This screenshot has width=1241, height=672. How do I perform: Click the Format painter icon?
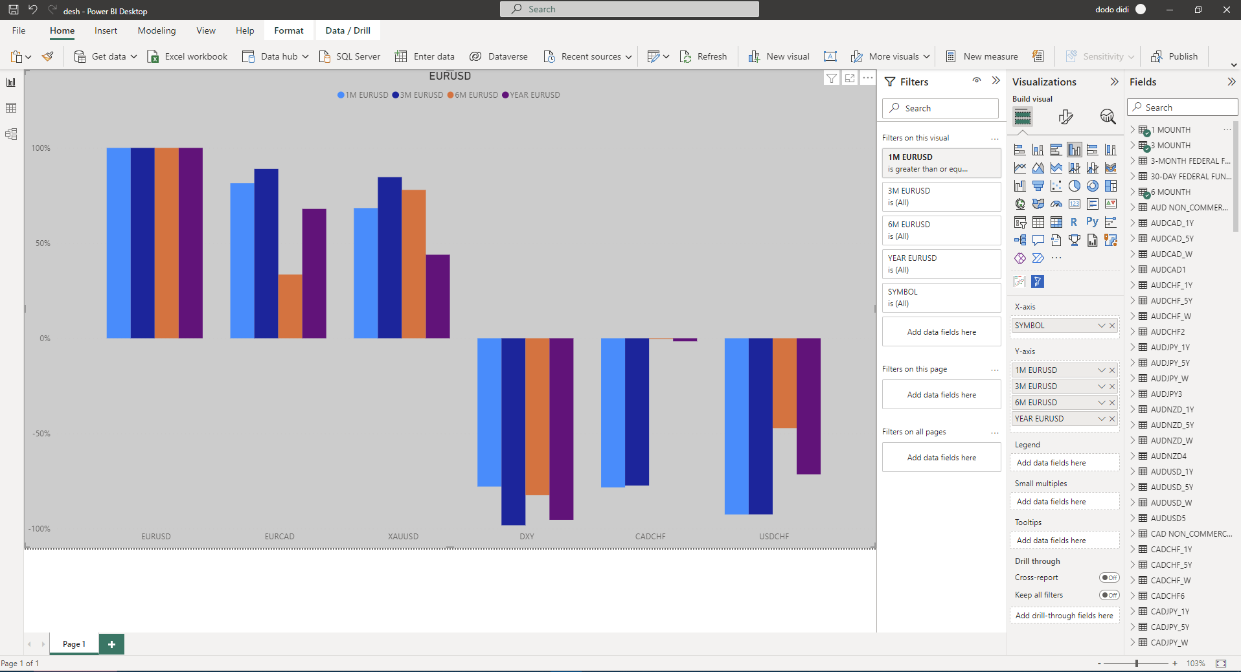click(47, 56)
